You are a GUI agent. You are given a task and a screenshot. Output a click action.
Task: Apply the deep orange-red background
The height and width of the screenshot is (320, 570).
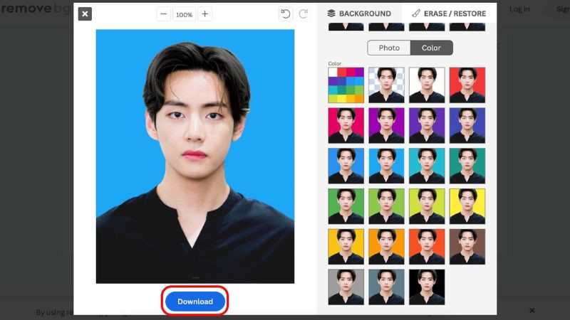click(427, 247)
